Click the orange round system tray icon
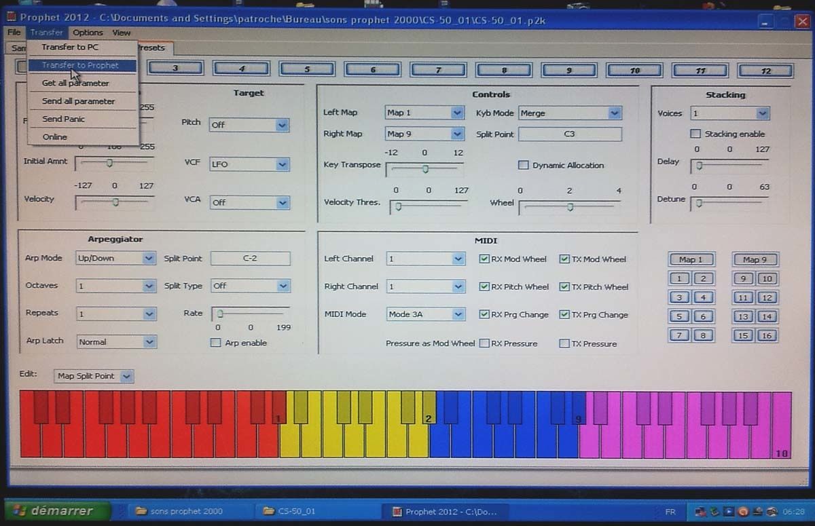 point(743,511)
